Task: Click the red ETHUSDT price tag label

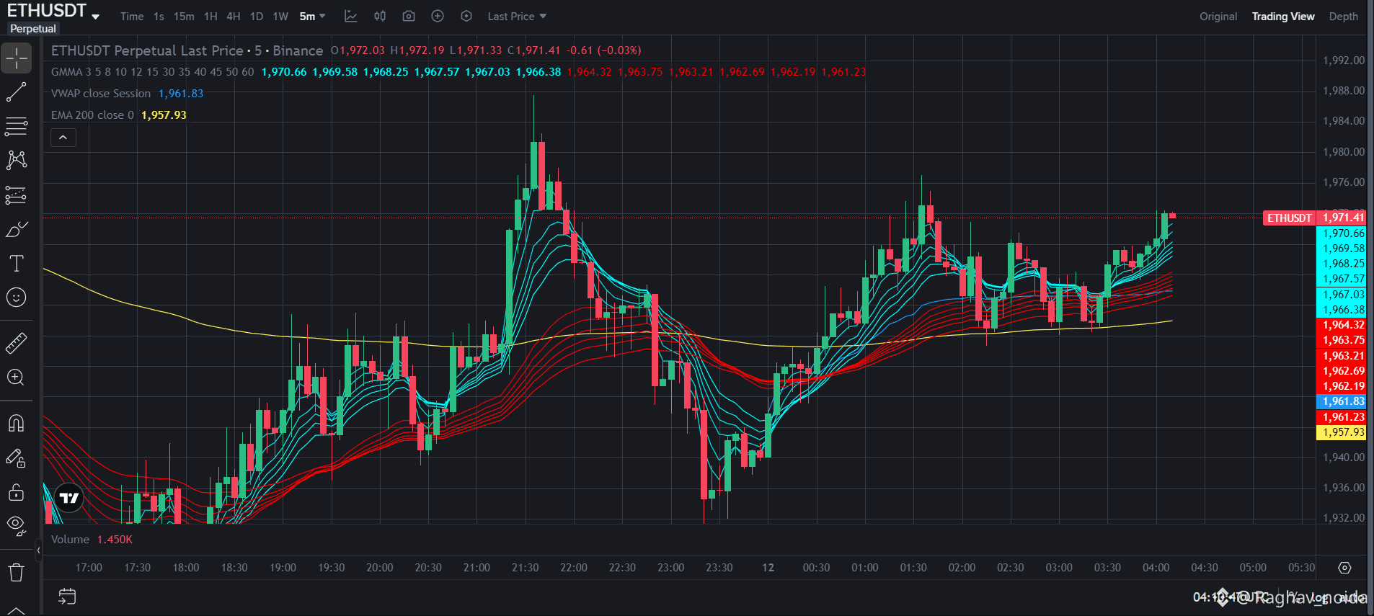Action: (x=1290, y=218)
